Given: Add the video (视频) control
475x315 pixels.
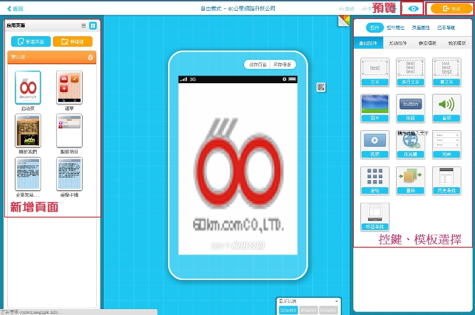Looking at the screenshot, I should (x=375, y=144).
